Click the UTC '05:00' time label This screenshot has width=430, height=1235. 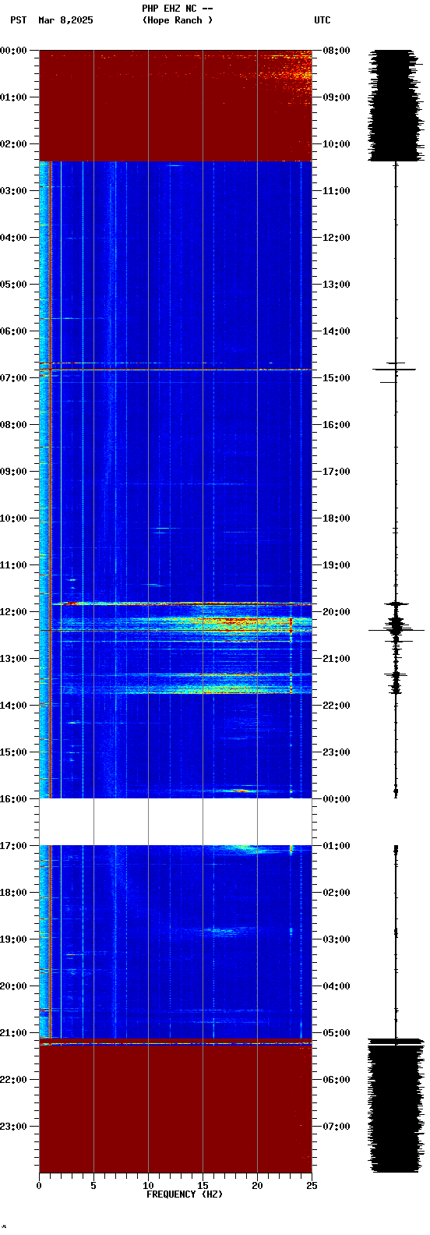(x=336, y=1032)
